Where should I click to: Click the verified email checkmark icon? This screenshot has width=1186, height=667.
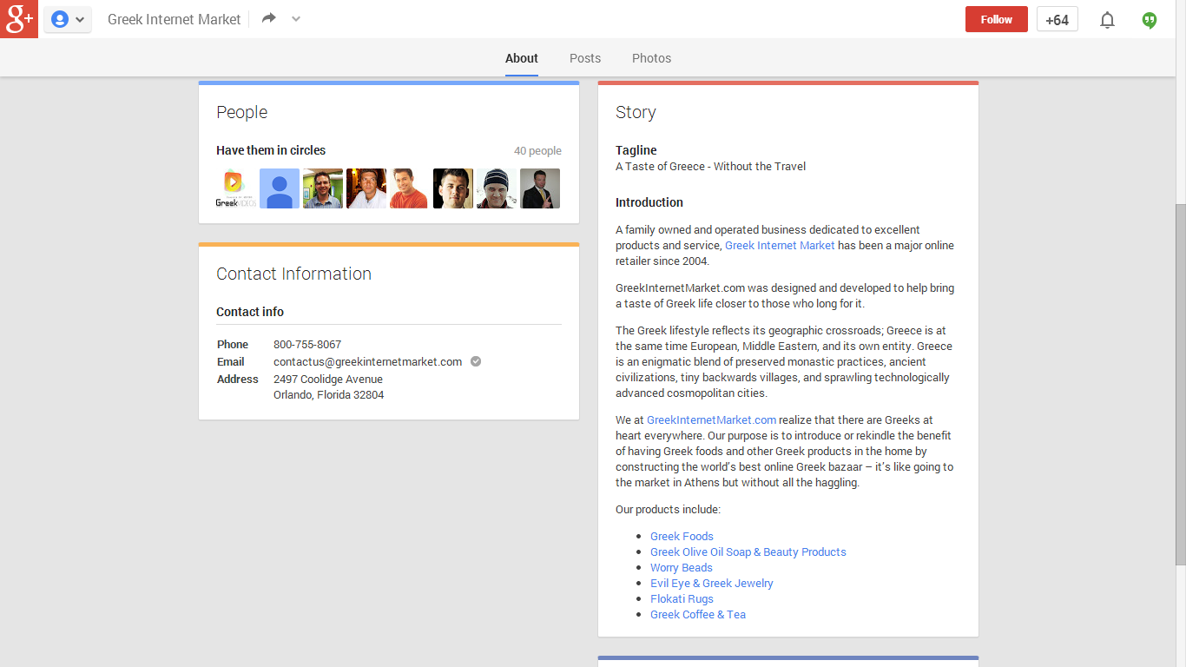click(476, 361)
